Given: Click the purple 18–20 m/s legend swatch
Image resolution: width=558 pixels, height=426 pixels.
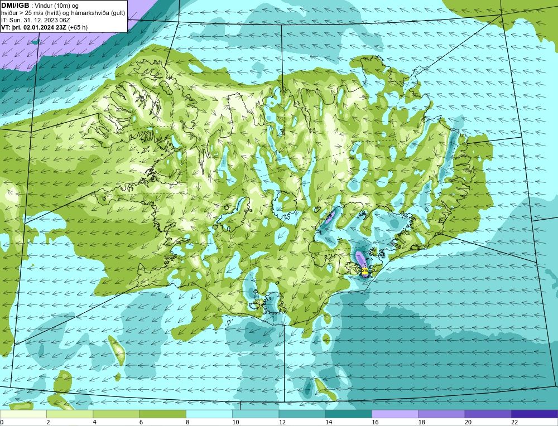Looking at the screenshot, I should click(441, 414).
